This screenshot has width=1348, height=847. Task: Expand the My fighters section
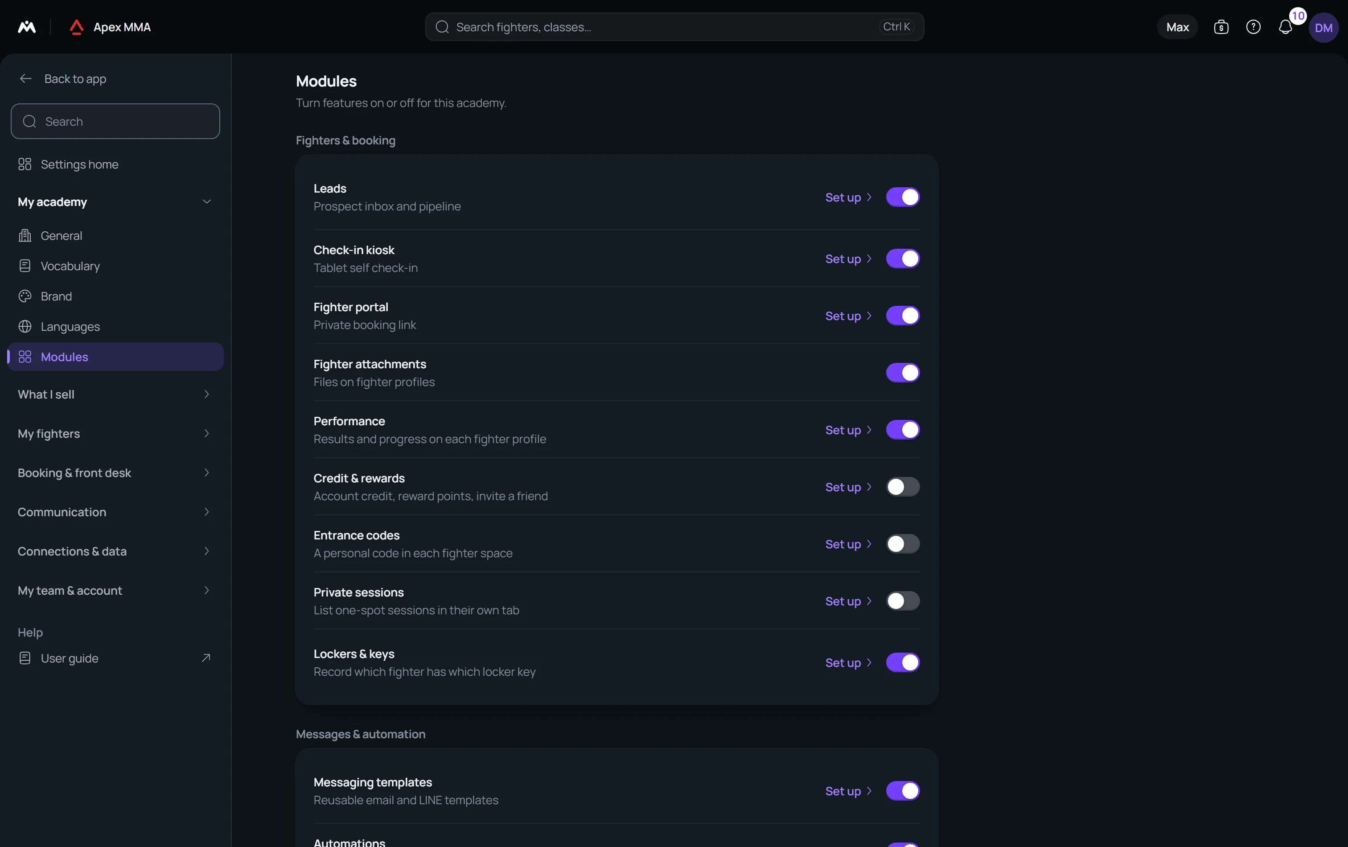click(115, 434)
